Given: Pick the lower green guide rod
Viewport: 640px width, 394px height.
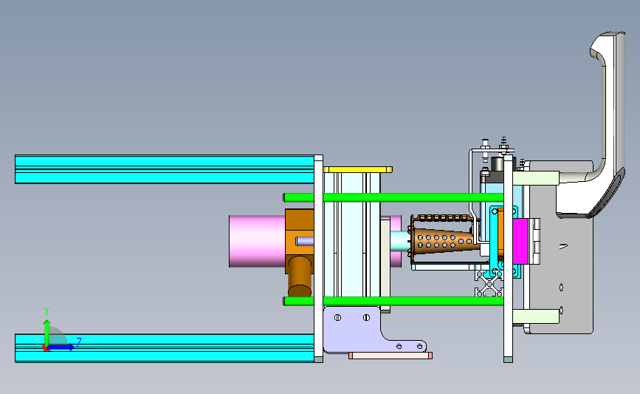Looking at the screenshot, I should coord(393,302).
